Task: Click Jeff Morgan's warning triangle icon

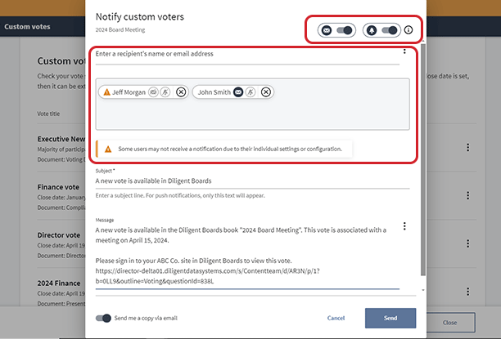Action: coord(106,92)
